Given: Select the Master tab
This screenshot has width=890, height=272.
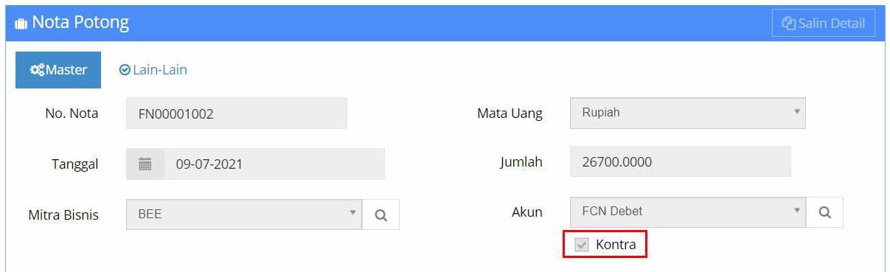Looking at the screenshot, I should (58, 70).
